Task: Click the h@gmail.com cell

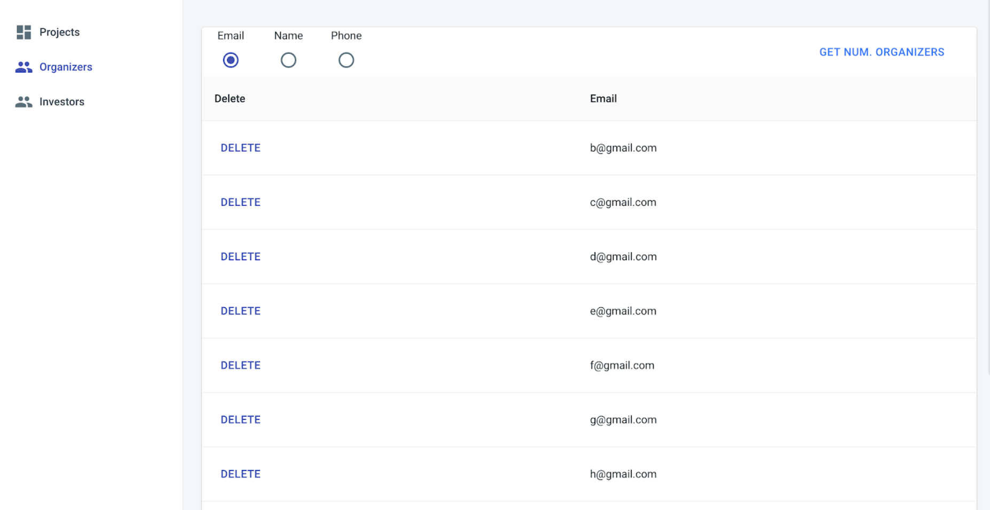Action: (623, 475)
